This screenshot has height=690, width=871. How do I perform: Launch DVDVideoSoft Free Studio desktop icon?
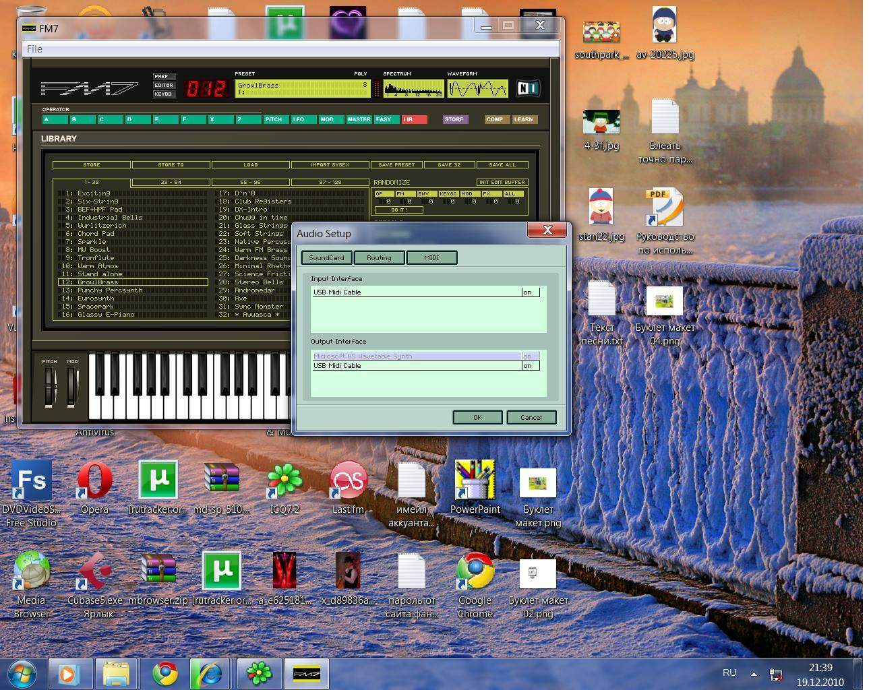coord(31,493)
